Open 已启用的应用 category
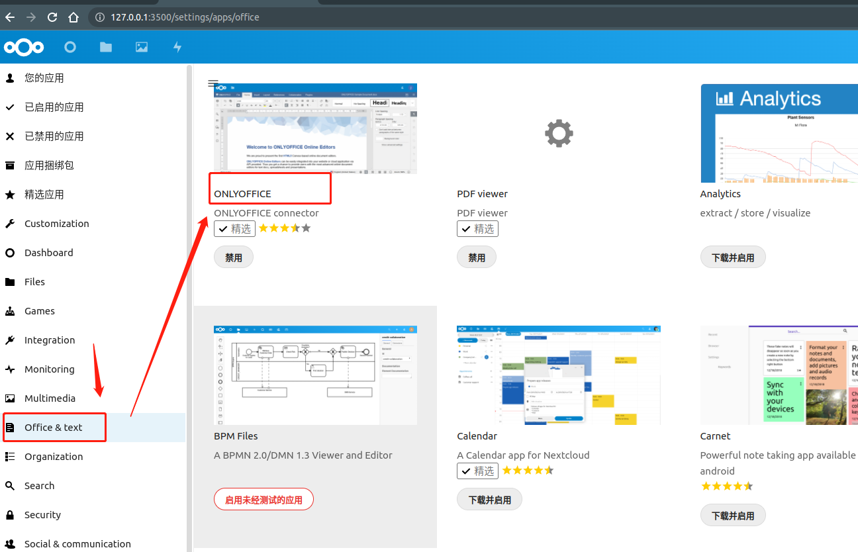This screenshot has width=858, height=552. pyautogui.click(x=93, y=107)
